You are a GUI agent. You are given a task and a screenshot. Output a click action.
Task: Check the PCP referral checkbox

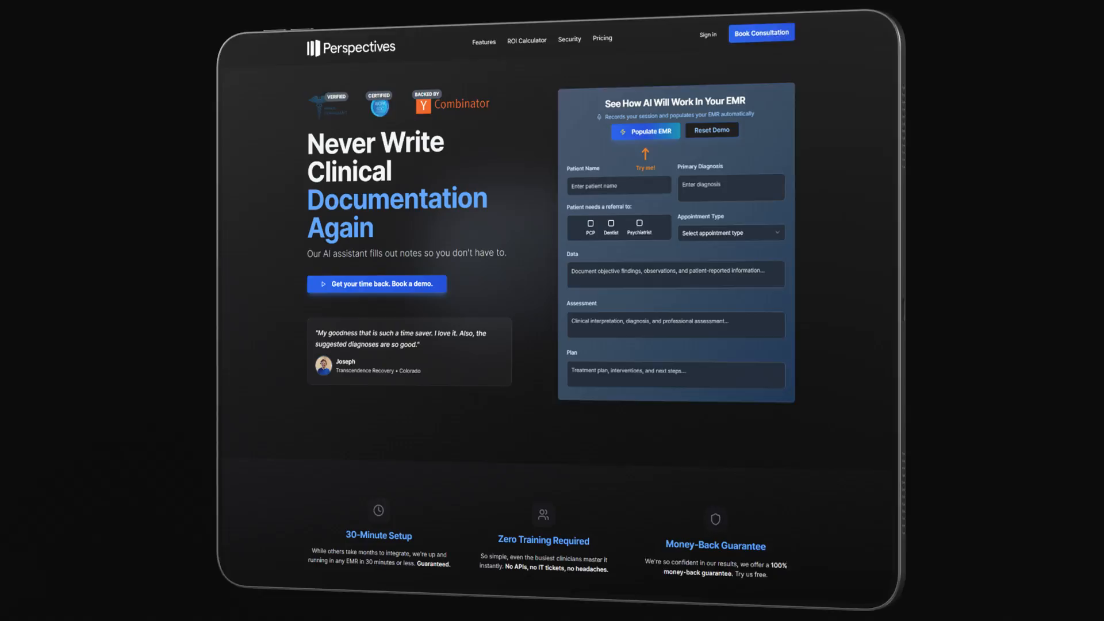pyautogui.click(x=591, y=223)
